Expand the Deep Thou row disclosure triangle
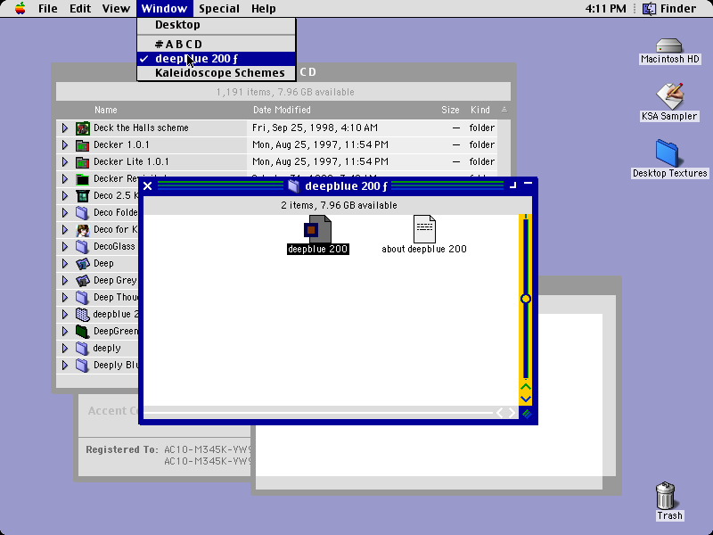Image resolution: width=713 pixels, height=535 pixels. coord(65,298)
